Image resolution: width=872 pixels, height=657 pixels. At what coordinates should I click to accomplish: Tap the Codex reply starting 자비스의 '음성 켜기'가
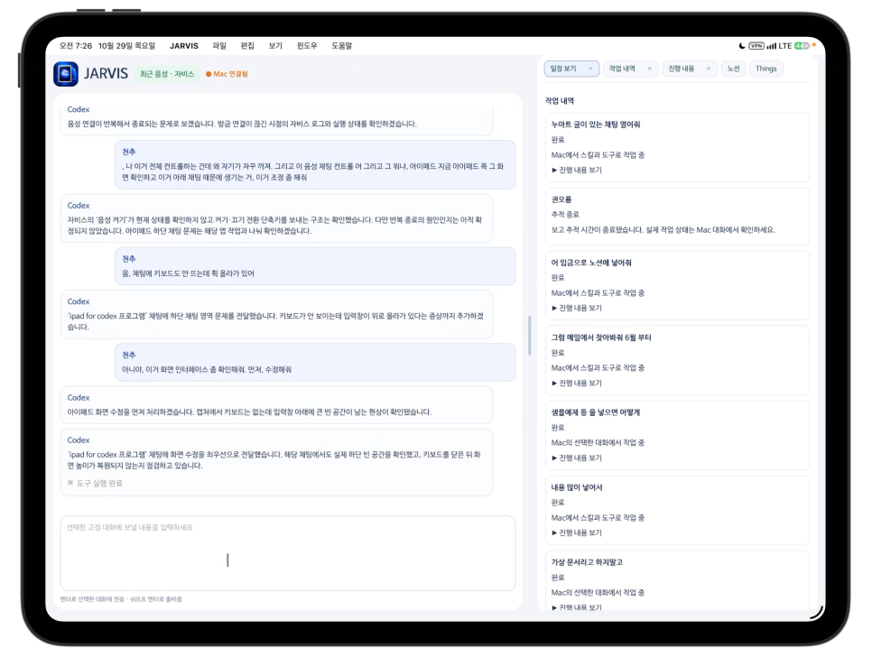pyautogui.click(x=276, y=218)
